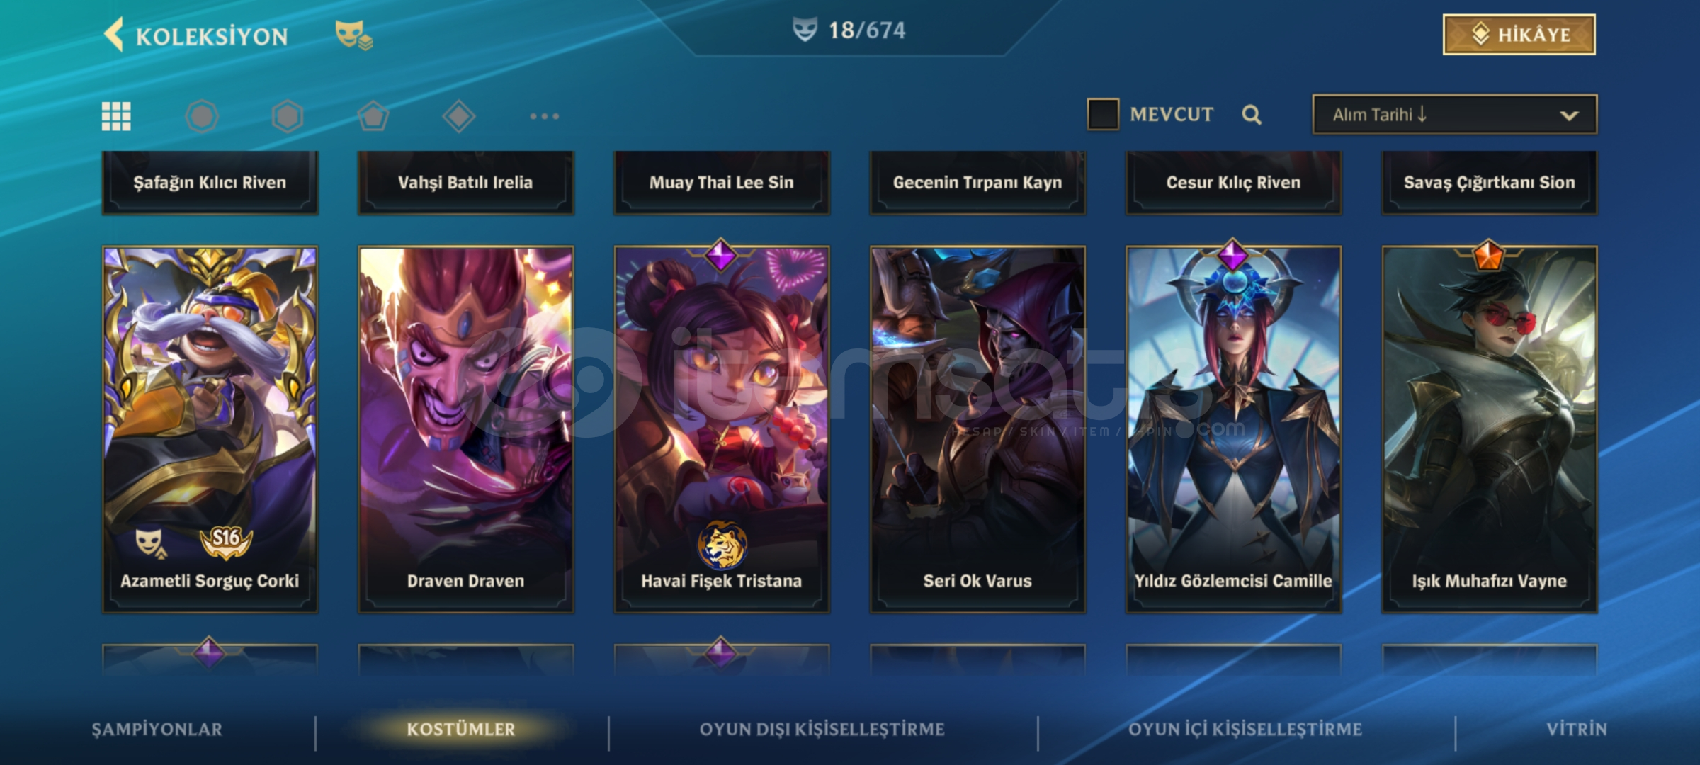Viewport: 1700px width, 765px height.
Task: Click the search magnifier icon
Action: point(1252,115)
